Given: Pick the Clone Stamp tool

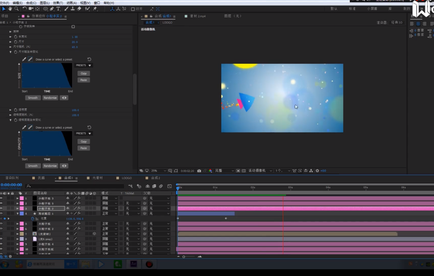Looking at the screenshot, I should 73,9.
